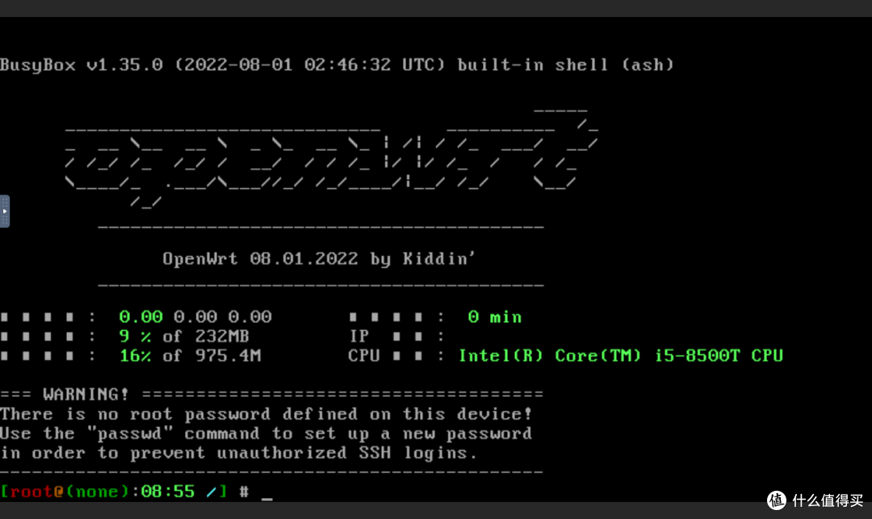Click the 'Use the "passwd" command' line
The height and width of the screenshot is (519, 872).
pos(266,433)
